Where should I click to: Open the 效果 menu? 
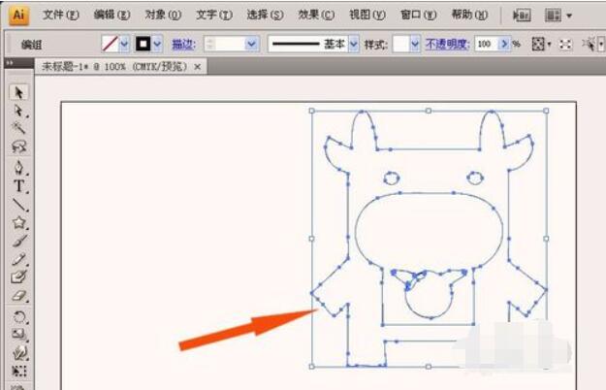pyautogui.click(x=316, y=15)
